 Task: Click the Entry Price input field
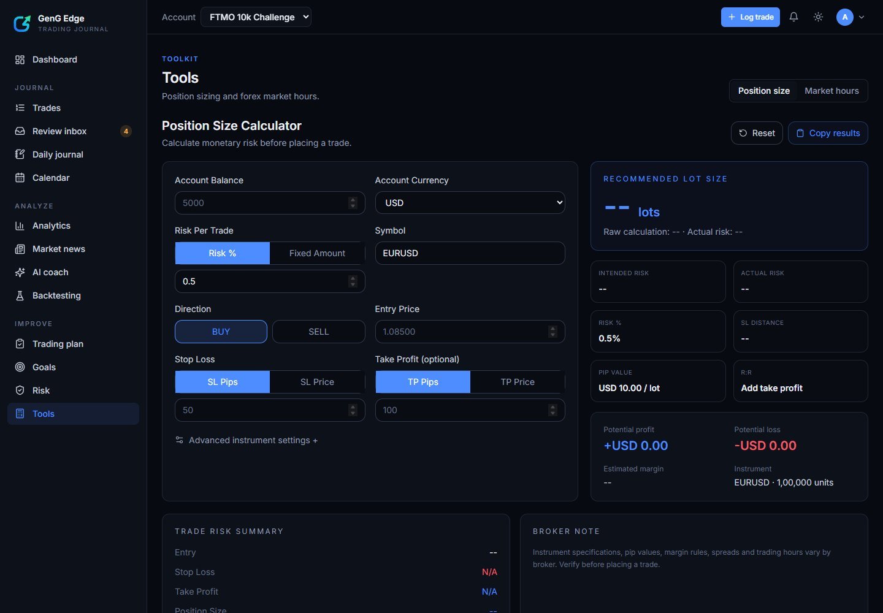[470, 332]
